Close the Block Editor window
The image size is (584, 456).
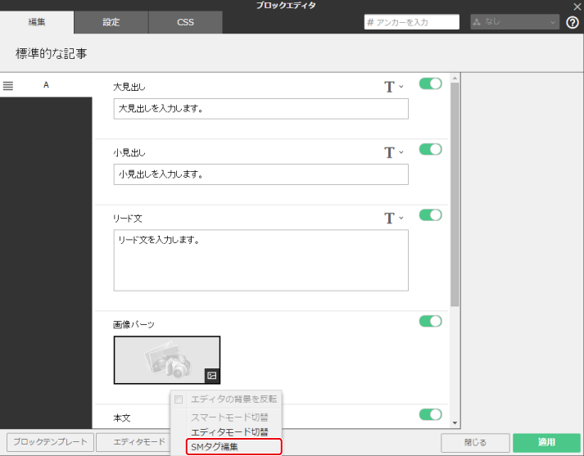click(577, 6)
